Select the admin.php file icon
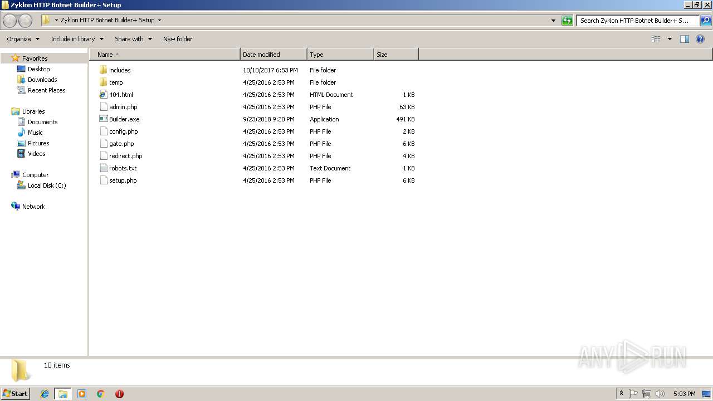The width and height of the screenshot is (713, 401). tap(103, 107)
